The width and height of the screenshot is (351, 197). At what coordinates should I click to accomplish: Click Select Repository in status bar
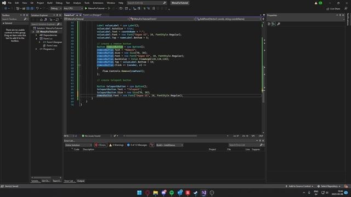point(329,186)
